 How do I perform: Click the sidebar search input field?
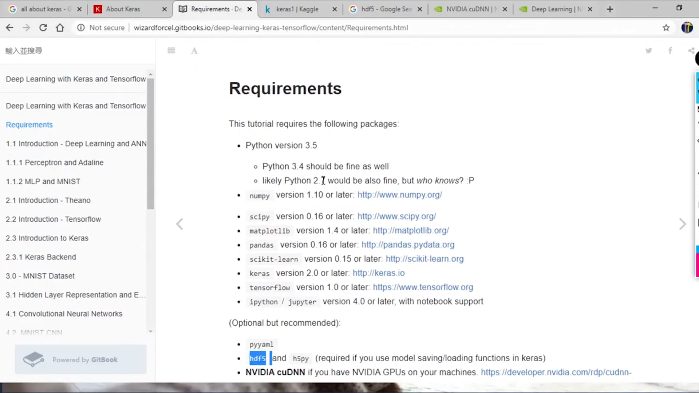pyautogui.click(x=77, y=51)
